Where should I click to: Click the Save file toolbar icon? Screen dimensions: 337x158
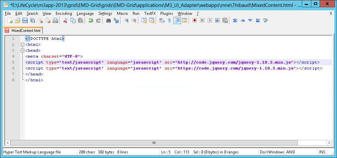coord(25,20)
